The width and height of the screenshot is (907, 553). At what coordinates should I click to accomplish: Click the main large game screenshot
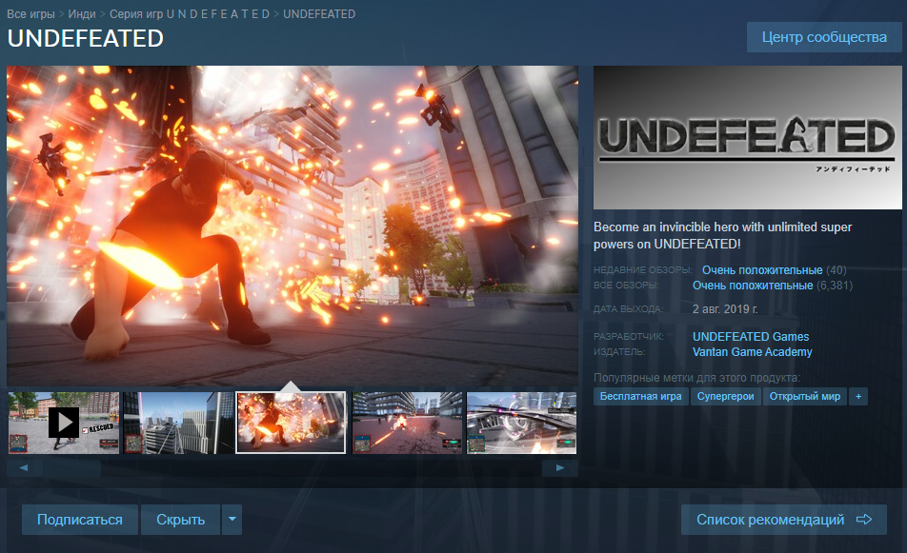(292, 226)
